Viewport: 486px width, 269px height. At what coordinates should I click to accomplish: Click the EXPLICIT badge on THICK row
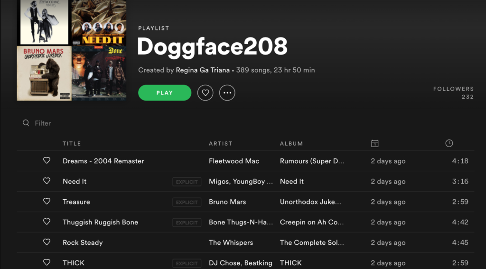click(187, 263)
